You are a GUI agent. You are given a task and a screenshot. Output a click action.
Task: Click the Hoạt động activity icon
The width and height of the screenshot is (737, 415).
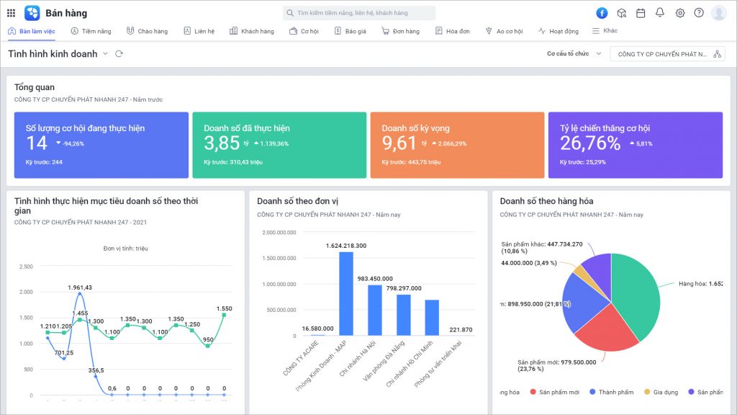(542, 31)
